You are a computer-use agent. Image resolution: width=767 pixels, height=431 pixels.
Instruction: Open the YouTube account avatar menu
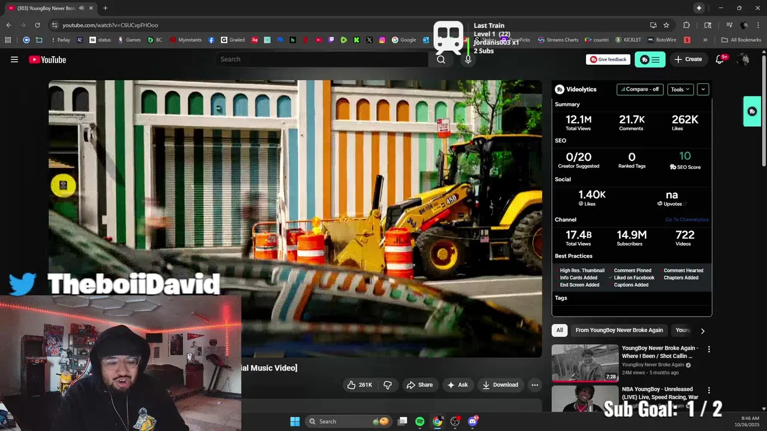point(744,59)
